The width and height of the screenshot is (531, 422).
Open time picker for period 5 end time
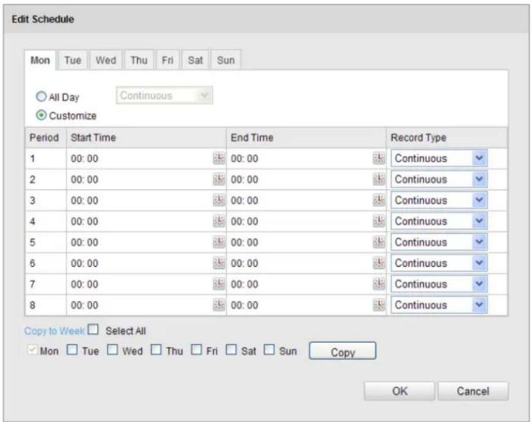coord(379,242)
